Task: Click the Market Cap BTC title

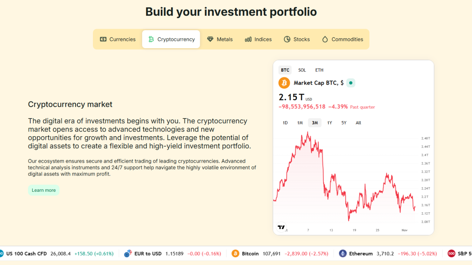Action: point(319,83)
